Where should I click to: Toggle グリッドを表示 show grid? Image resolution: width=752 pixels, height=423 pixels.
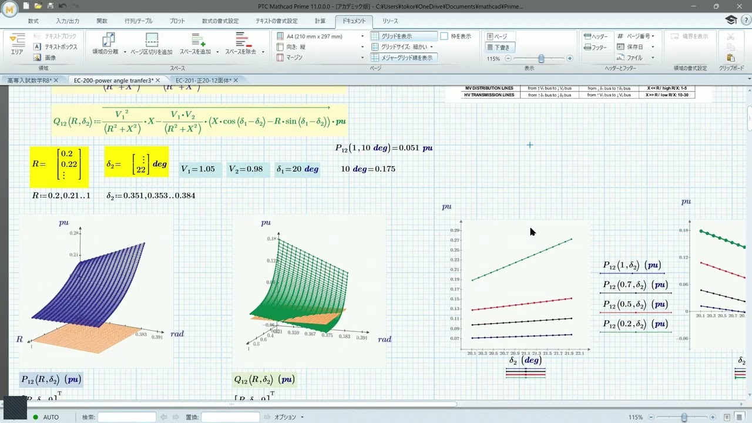coord(404,36)
